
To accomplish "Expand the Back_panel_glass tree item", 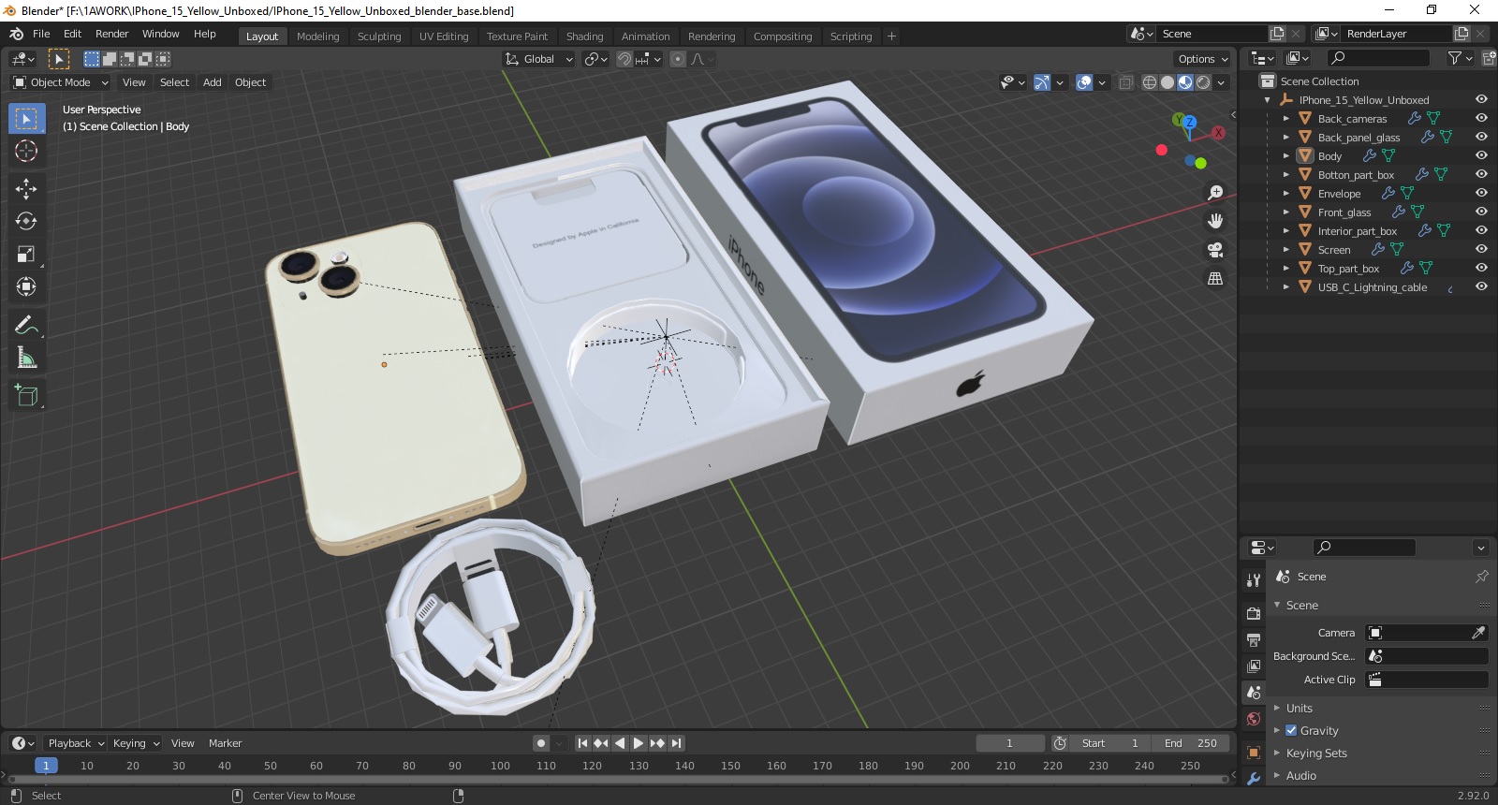I will 1286,137.
